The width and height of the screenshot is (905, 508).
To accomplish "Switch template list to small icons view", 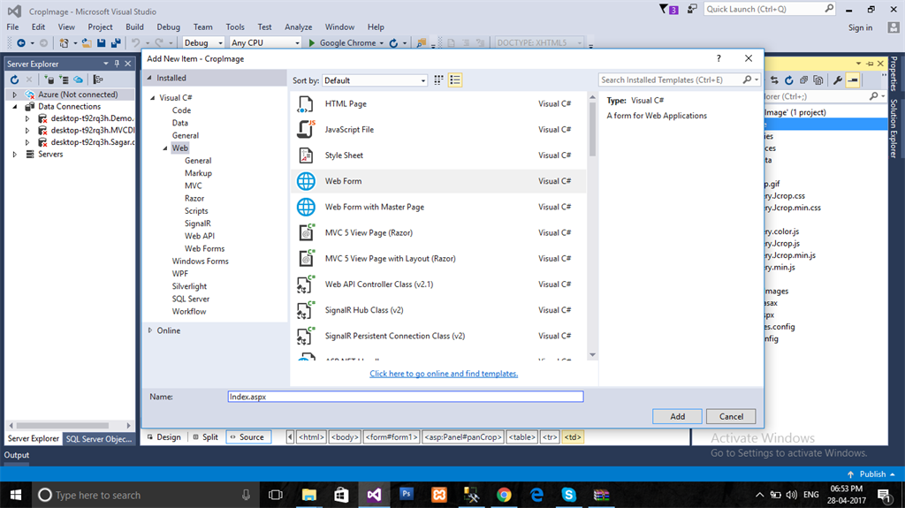I will 438,80.
